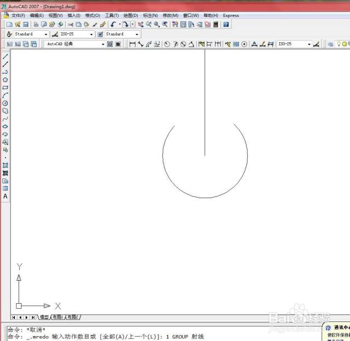Click the Center Mark dimension icon

pyautogui.click(x=244, y=44)
